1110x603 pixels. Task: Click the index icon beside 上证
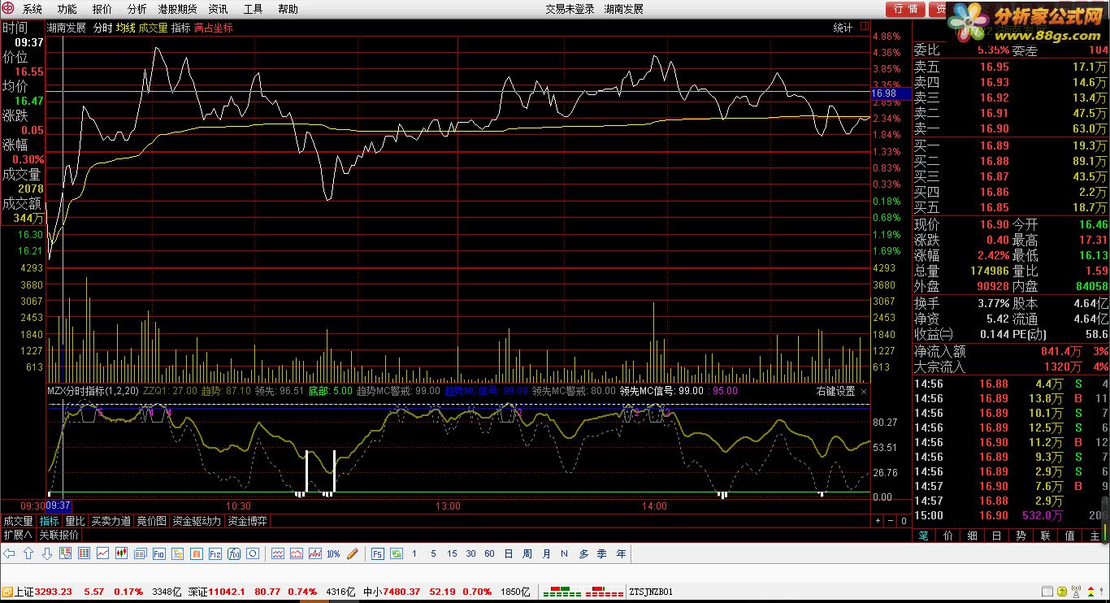7,592
